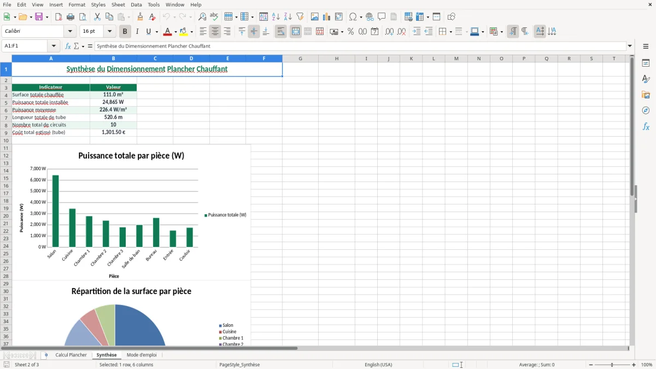
Task: Toggle Print Preview
Action: (x=83, y=17)
